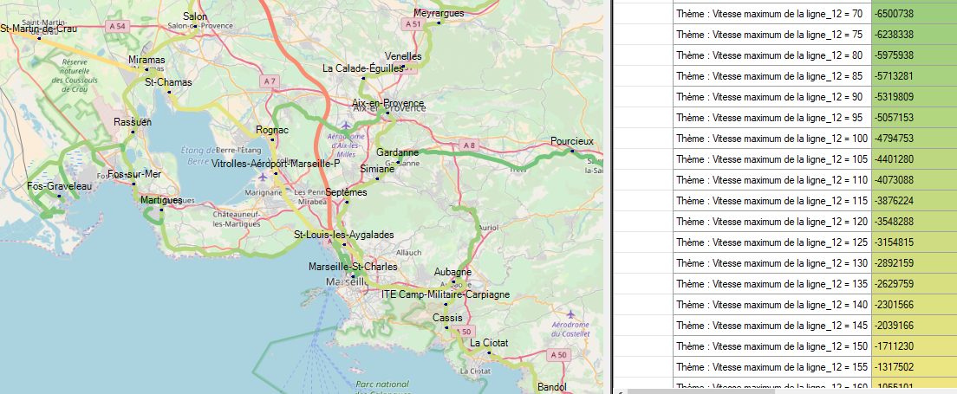
Task: Click the value cell showing -4073088
Action: 914,180
